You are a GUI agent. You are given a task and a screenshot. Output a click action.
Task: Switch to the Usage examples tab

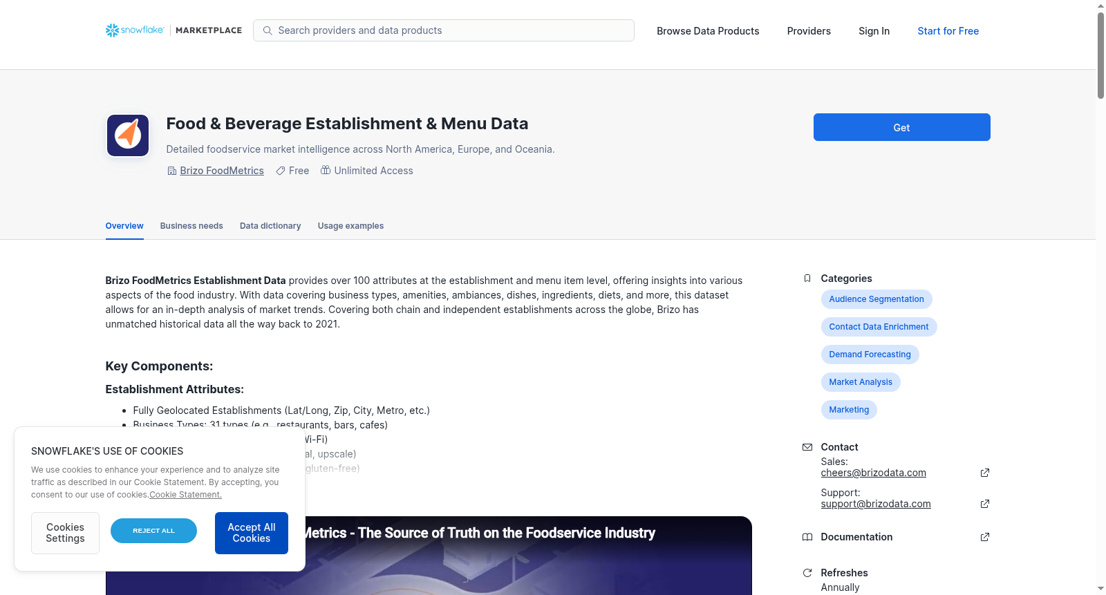click(x=350, y=226)
